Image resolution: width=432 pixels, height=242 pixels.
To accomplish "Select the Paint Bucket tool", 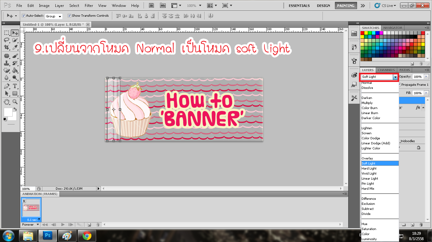I will pyautogui.click(x=15, y=70).
